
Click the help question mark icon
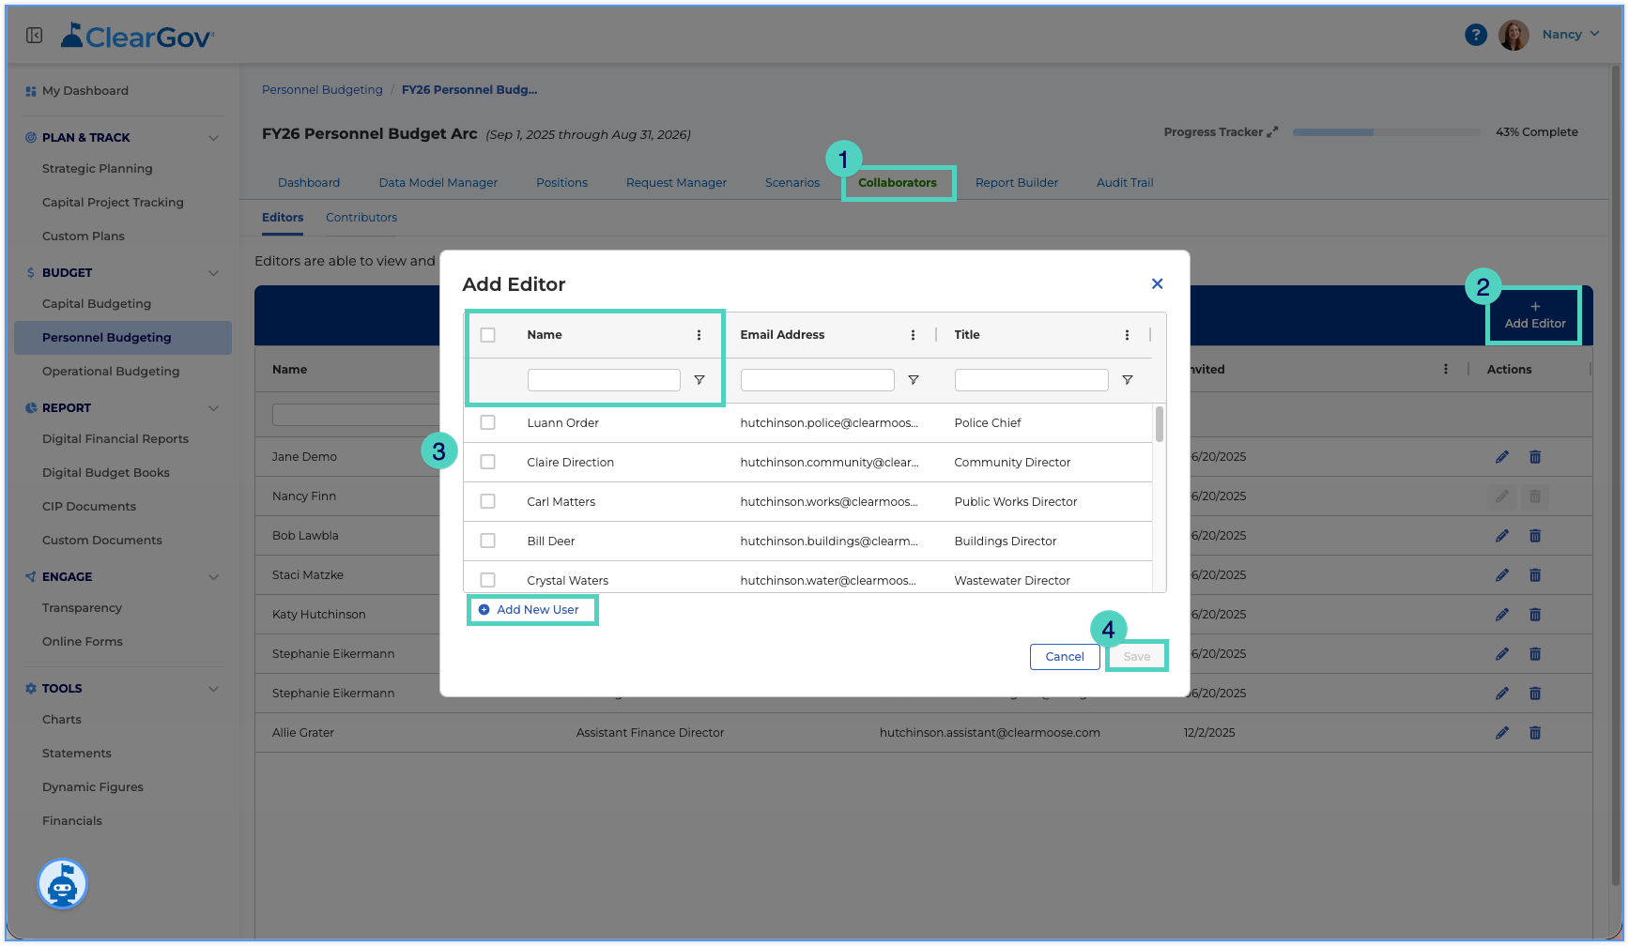[x=1476, y=35]
